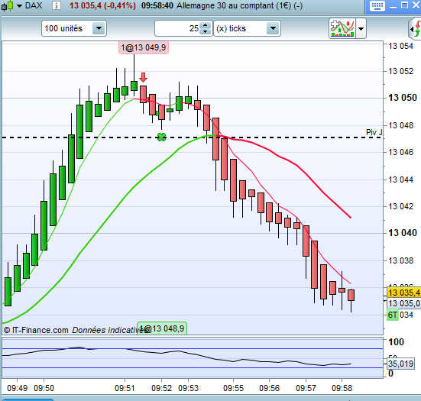Open the dropdown arrow beside the DAX title
Viewport: 421px width, 401px height.
20,5
